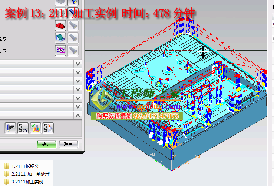Viewport: 274px width, 186px height.
Task: Click flashlight display icon beside check geometry
Action: [73, 25]
